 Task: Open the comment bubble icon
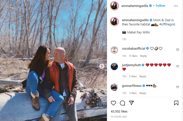[122, 103]
